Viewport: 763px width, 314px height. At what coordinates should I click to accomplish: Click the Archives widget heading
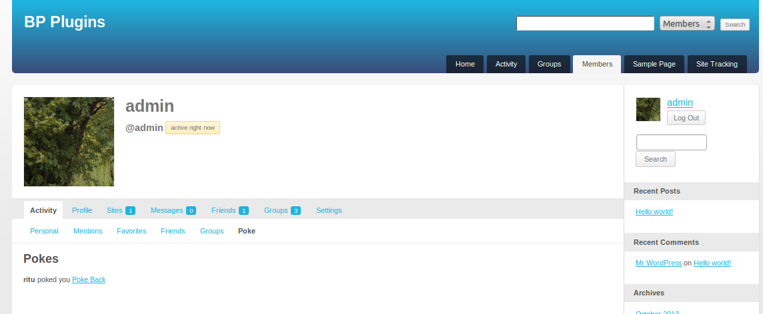point(649,293)
